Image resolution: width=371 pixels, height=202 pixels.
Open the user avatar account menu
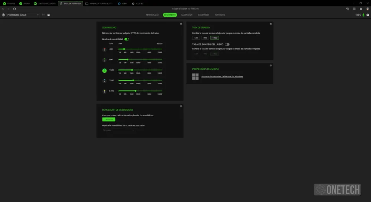click(367, 9)
